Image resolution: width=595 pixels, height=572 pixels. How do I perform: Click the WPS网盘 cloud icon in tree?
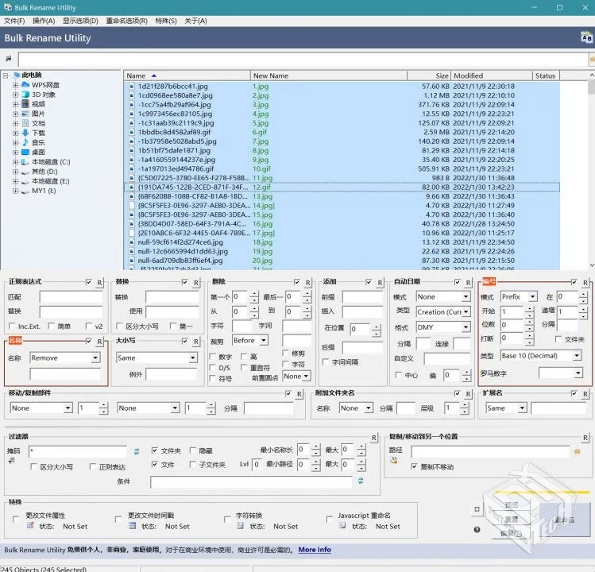[x=25, y=85]
